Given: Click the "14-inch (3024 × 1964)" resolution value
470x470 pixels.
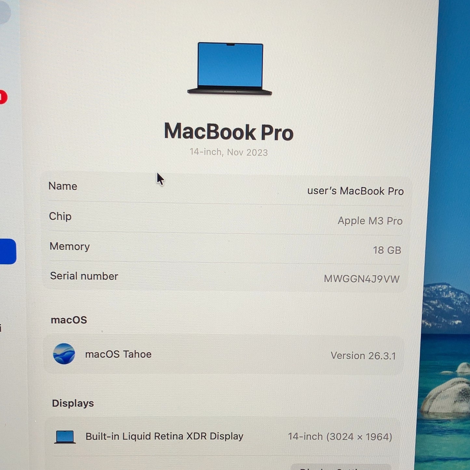Looking at the screenshot, I should point(340,436).
